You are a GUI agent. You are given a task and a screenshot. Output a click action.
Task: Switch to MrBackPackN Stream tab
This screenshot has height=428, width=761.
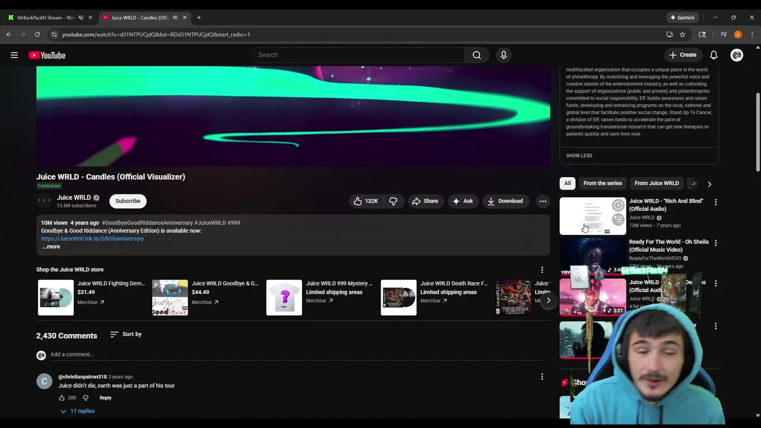tap(45, 17)
